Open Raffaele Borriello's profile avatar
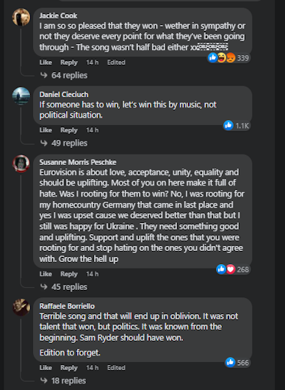This screenshot has width=285, height=390. pos(21,307)
